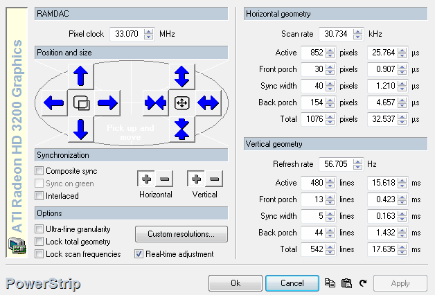
Task: Check Lock total geometry
Action: point(39,242)
